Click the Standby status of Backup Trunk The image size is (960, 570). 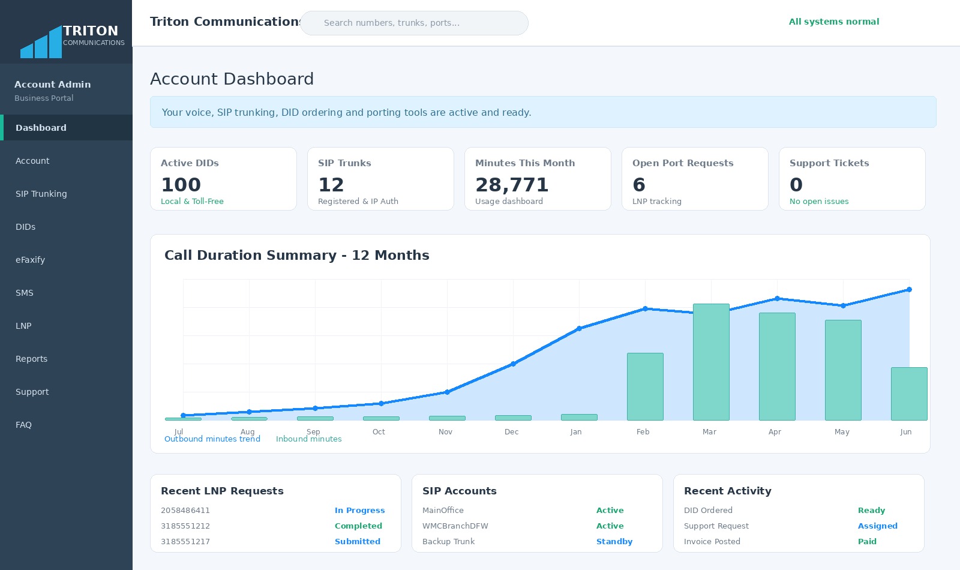(614, 542)
